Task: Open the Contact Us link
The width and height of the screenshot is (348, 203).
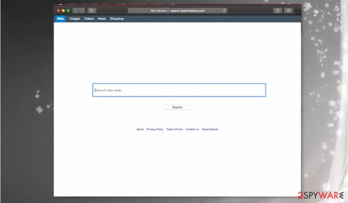Action: pos(192,129)
